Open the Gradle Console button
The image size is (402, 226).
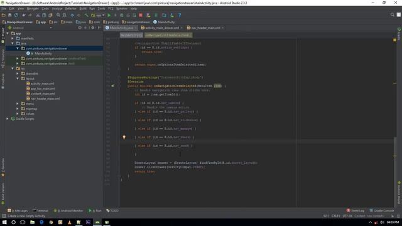(382, 211)
